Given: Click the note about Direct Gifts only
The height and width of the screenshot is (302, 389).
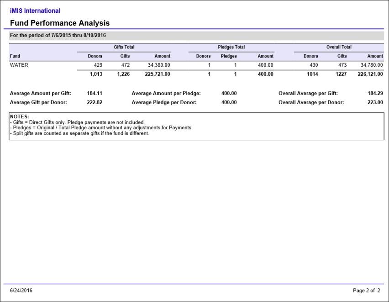Looking at the screenshot, I should [x=77, y=122].
